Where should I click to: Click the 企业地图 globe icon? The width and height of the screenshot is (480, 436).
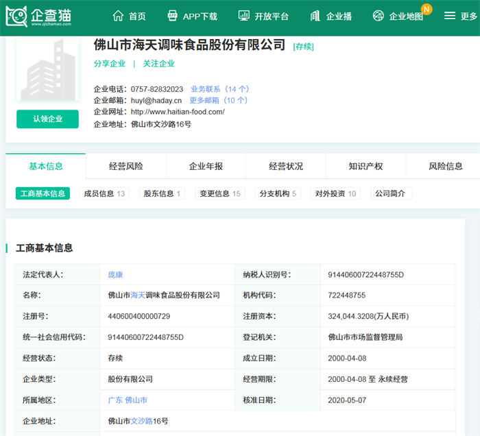click(x=378, y=16)
